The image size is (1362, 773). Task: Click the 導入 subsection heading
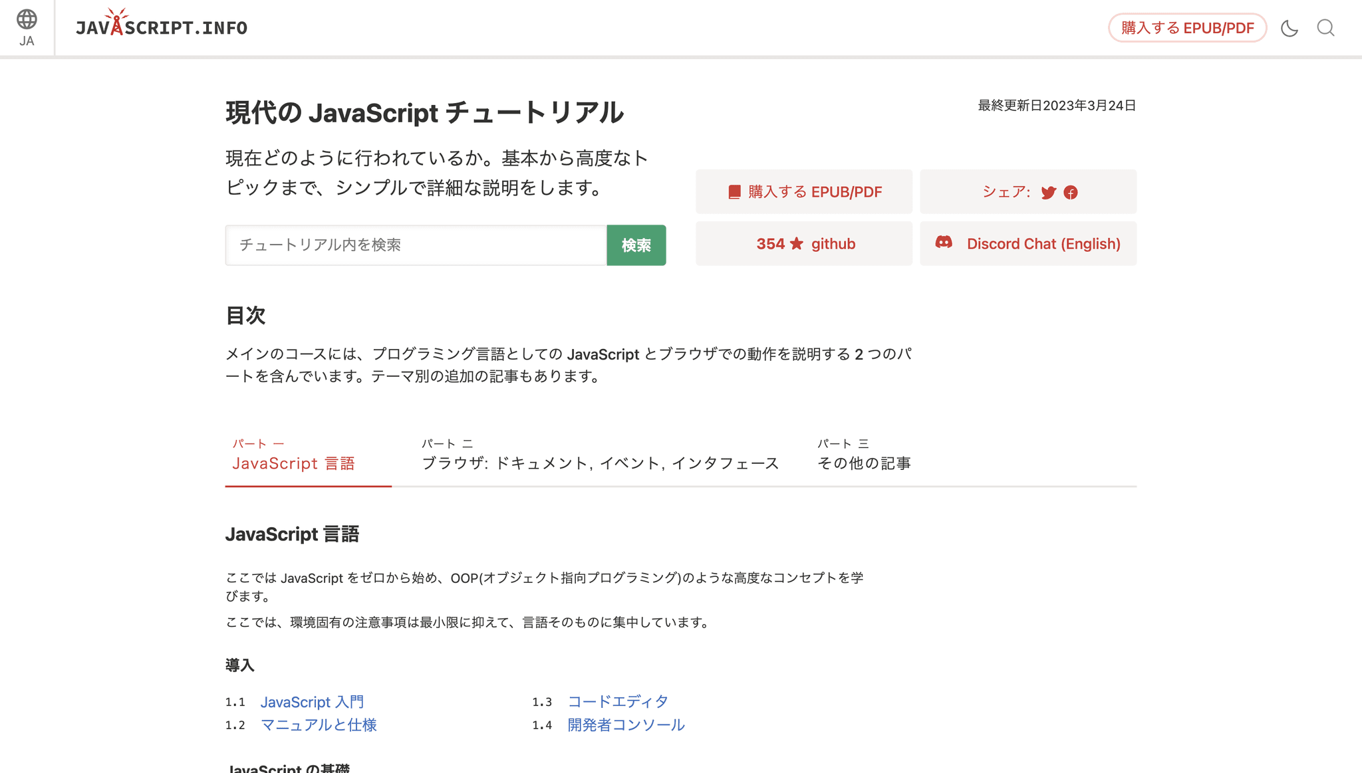(x=240, y=665)
